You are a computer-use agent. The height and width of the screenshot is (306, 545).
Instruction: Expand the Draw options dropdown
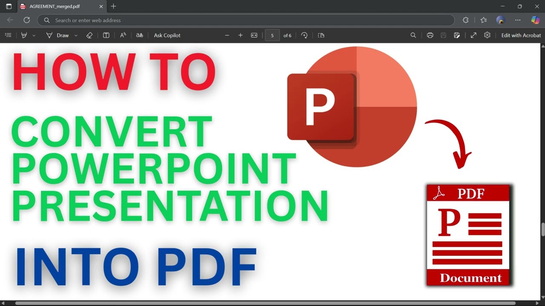[x=76, y=35]
